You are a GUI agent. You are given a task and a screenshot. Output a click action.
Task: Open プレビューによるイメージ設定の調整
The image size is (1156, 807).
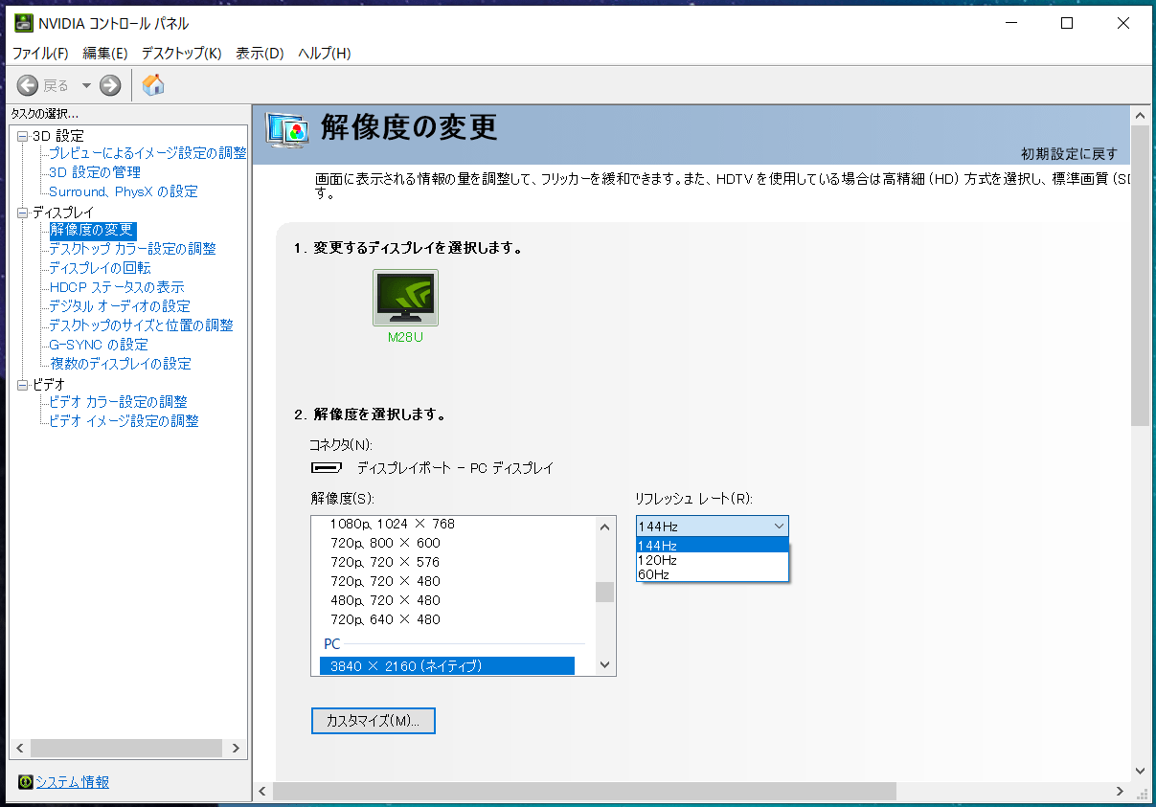[x=147, y=153]
